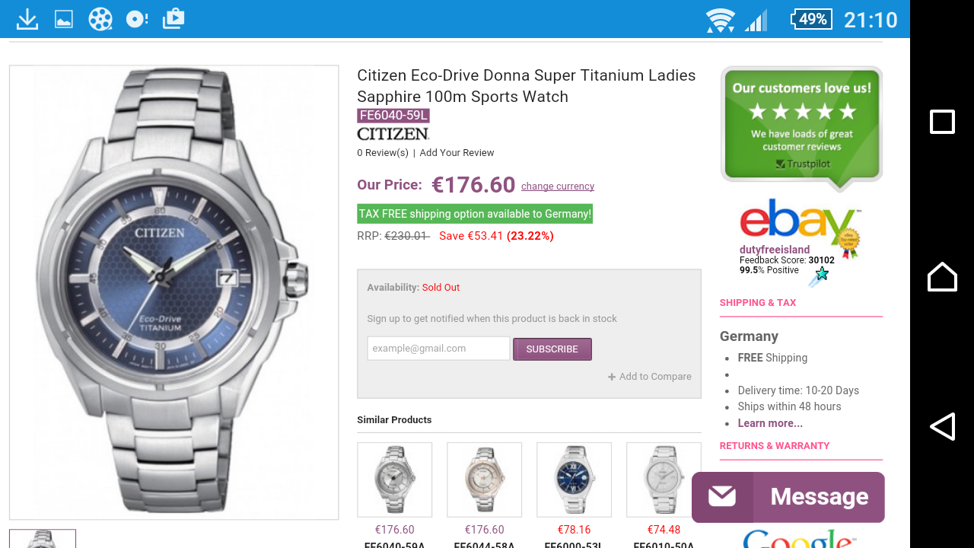
Task: Tap the play store notification icon
Action: click(173, 19)
